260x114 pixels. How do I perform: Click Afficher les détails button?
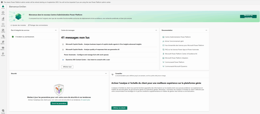click(119, 108)
